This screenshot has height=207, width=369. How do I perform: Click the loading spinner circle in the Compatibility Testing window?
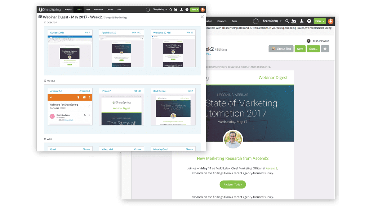[x=148, y=10]
